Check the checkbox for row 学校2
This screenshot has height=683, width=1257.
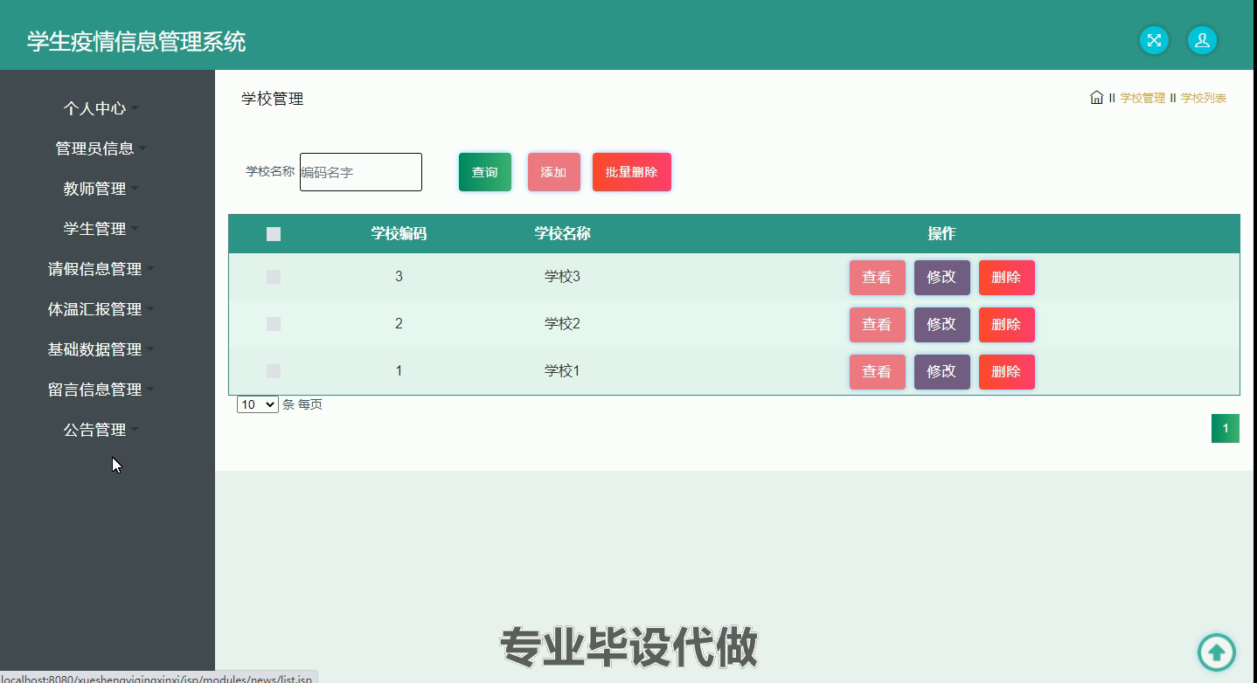(x=274, y=324)
